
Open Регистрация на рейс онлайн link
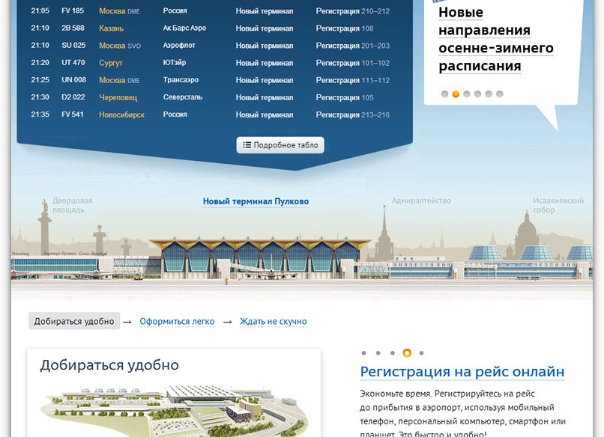(462, 372)
